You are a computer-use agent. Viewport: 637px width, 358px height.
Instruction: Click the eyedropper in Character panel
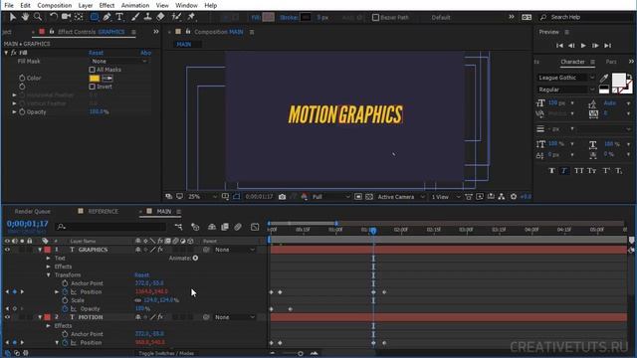[604, 78]
